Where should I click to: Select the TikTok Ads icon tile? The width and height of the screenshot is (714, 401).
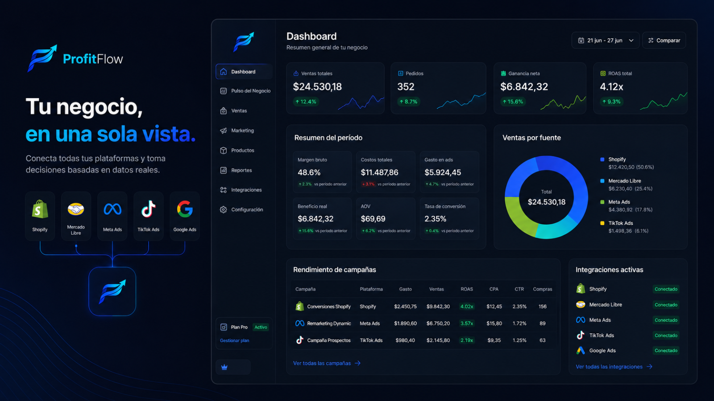(149, 216)
